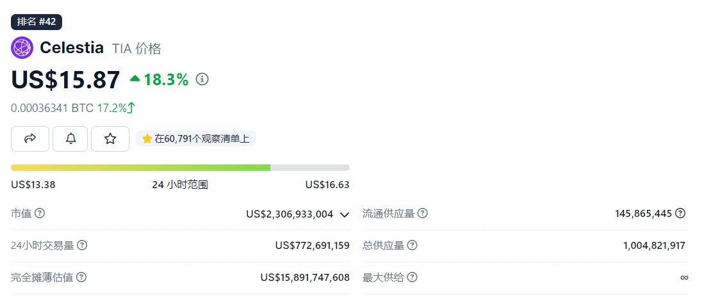The height and width of the screenshot is (302, 704).
Task: Click the 排名 #42 rank badge
Action: click(37, 21)
